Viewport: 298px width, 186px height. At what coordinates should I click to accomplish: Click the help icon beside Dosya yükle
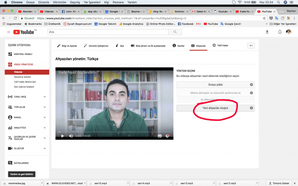(252, 85)
